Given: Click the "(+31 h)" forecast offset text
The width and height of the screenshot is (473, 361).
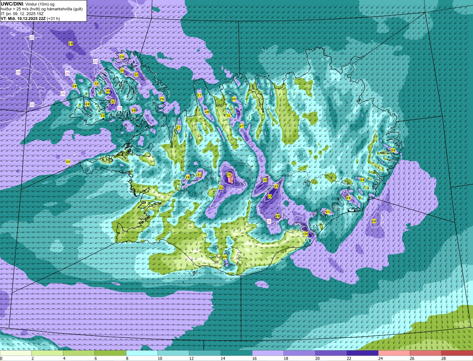Looking at the screenshot, I should coord(54,18).
